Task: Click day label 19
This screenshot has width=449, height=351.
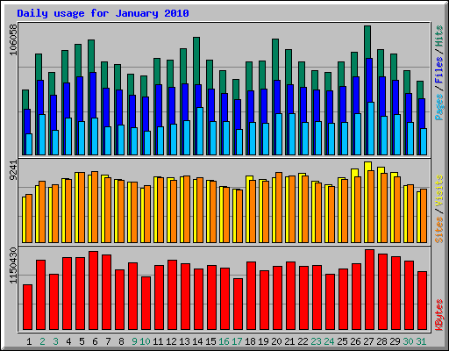Action: click(x=263, y=341)
